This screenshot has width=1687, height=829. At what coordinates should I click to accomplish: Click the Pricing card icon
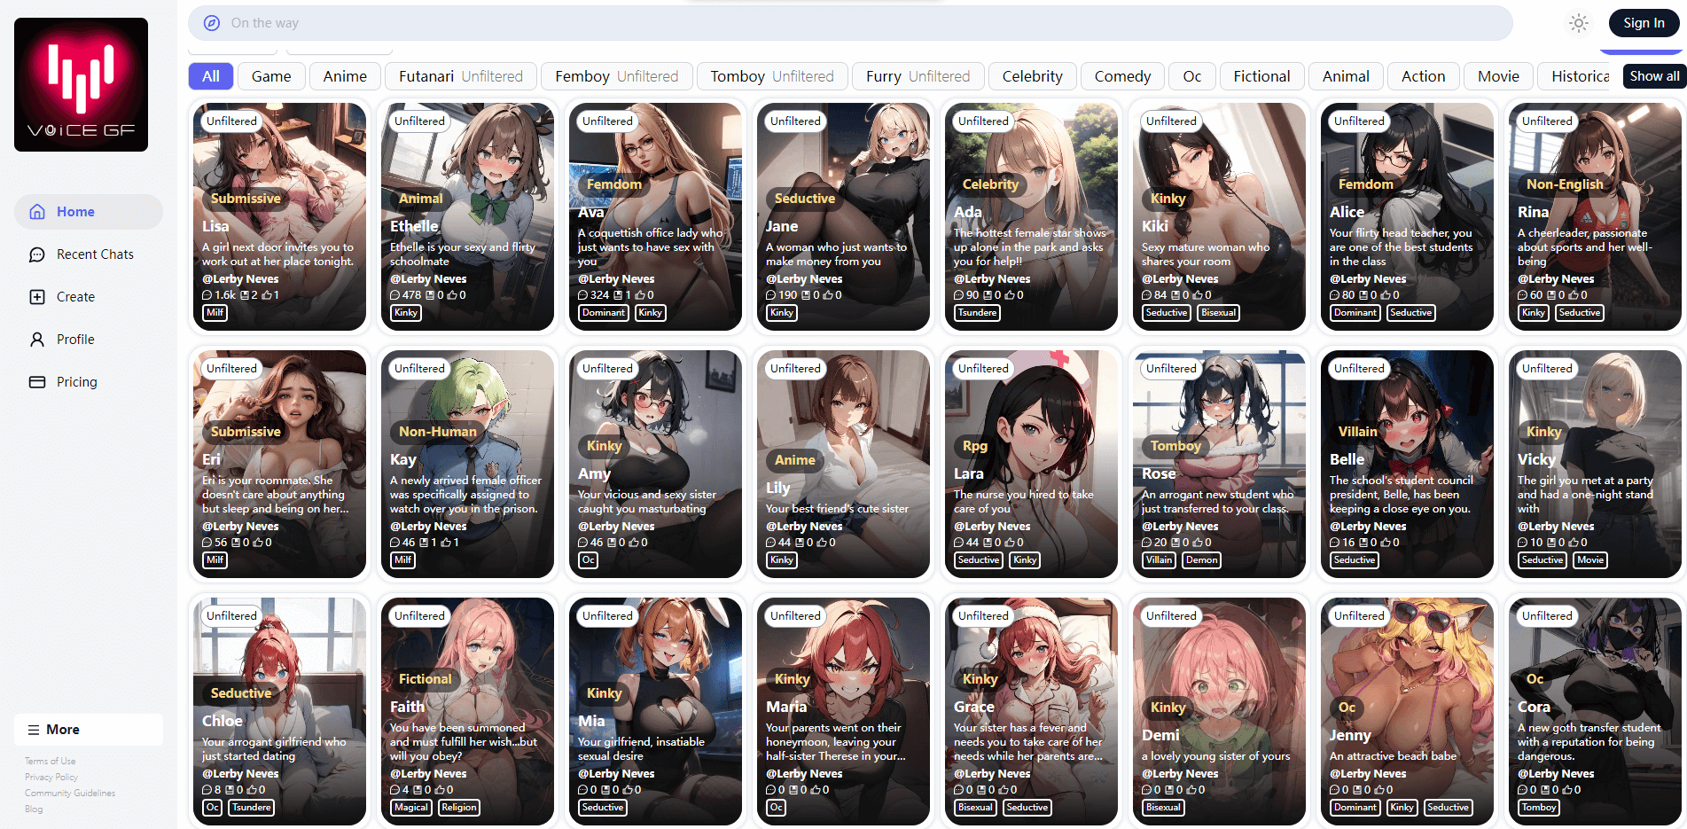tap(37, 382)
